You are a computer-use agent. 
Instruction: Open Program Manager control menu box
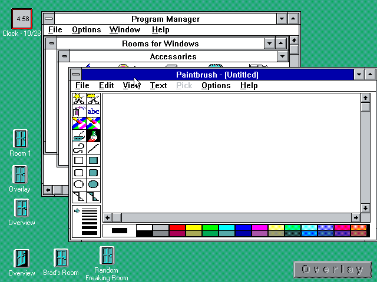pyautogui.click(x=49, y=18)
